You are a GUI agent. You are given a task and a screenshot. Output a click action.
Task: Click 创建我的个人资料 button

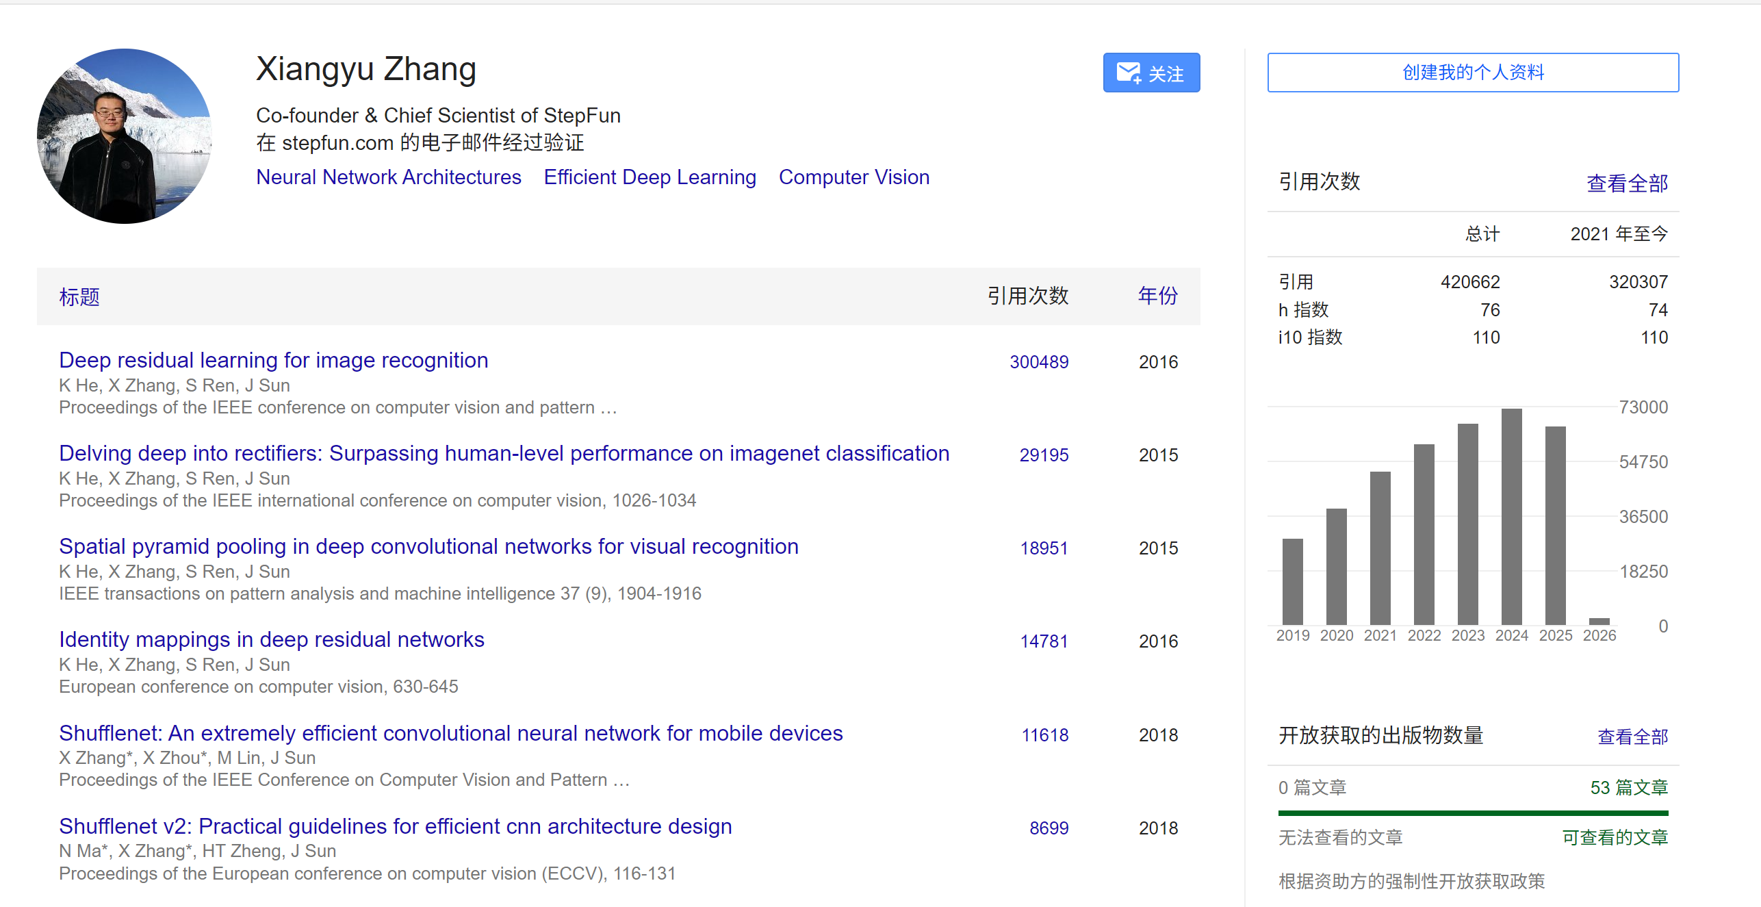1472,73
